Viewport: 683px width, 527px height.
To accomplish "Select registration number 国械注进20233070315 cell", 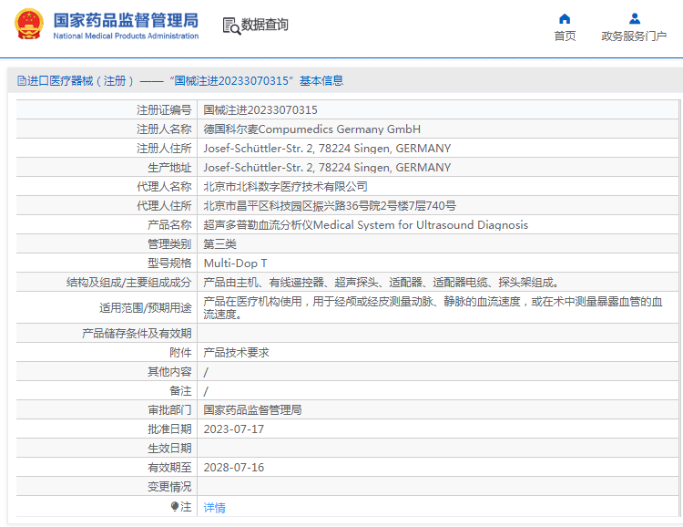I will click(260, 110).
